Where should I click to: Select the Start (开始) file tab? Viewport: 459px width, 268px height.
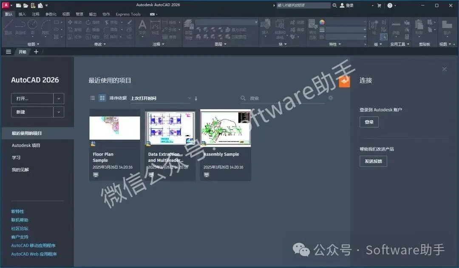tap(22, 52)
